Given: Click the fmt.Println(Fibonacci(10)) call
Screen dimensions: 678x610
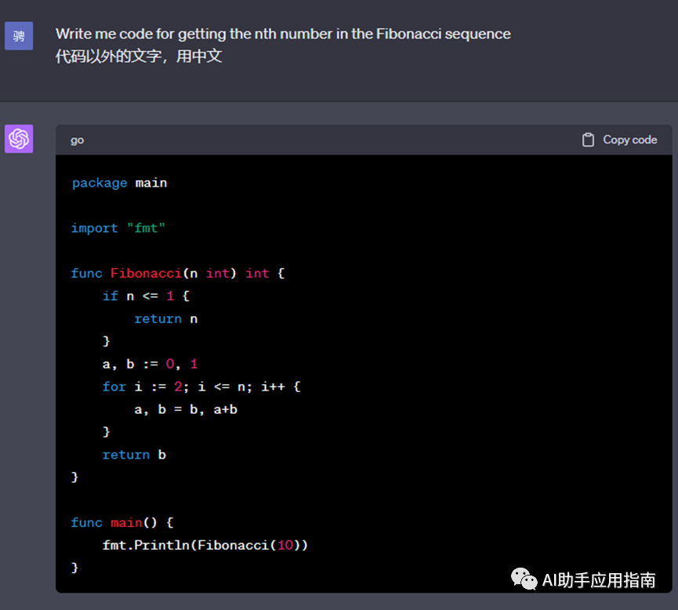Looking at the screenshot, I should click(x=205, y=545).
